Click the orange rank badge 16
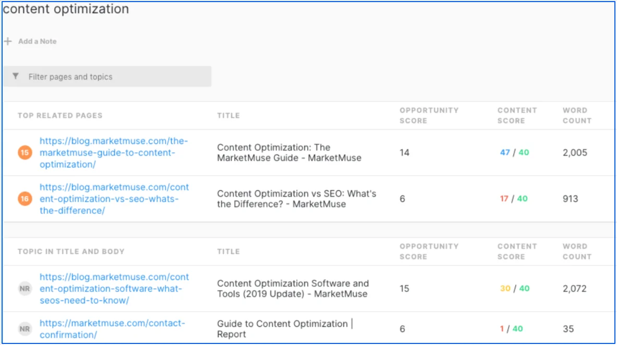 click(25, 199)
